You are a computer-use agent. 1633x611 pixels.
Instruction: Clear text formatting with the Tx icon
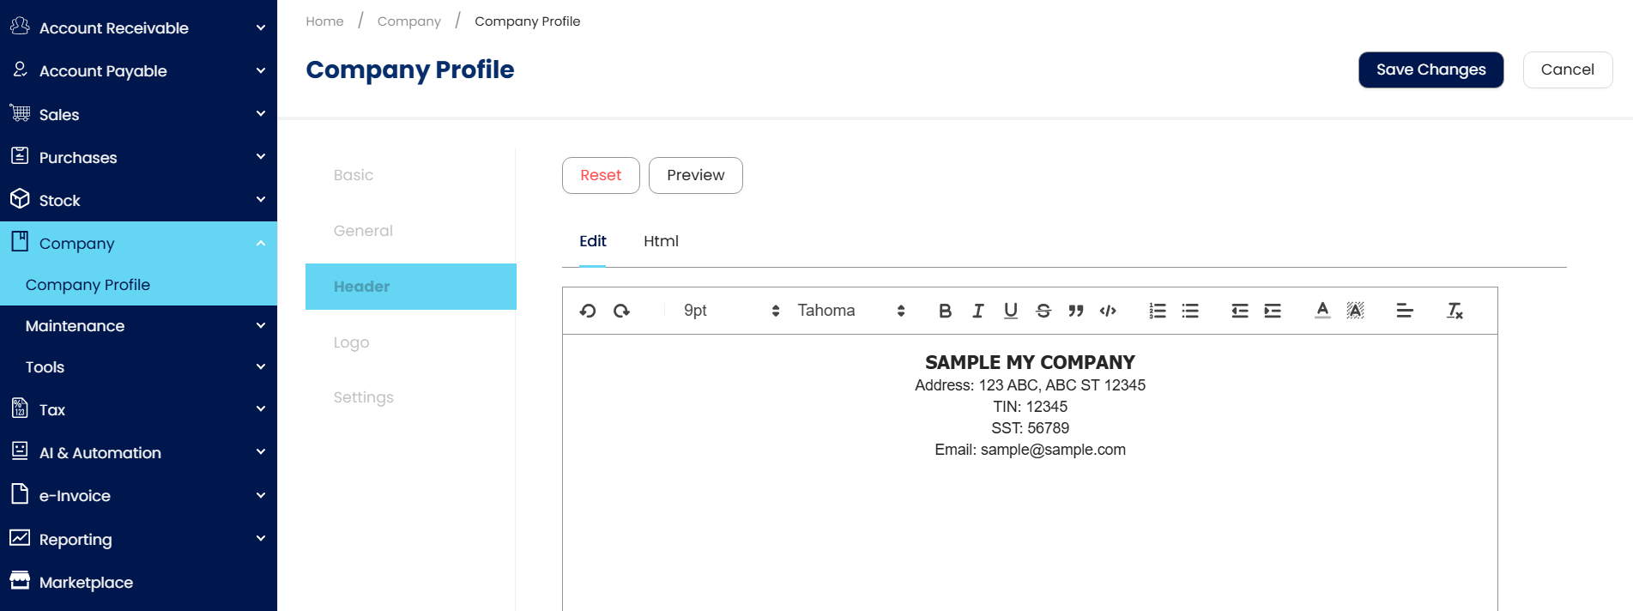[1455, 311]
